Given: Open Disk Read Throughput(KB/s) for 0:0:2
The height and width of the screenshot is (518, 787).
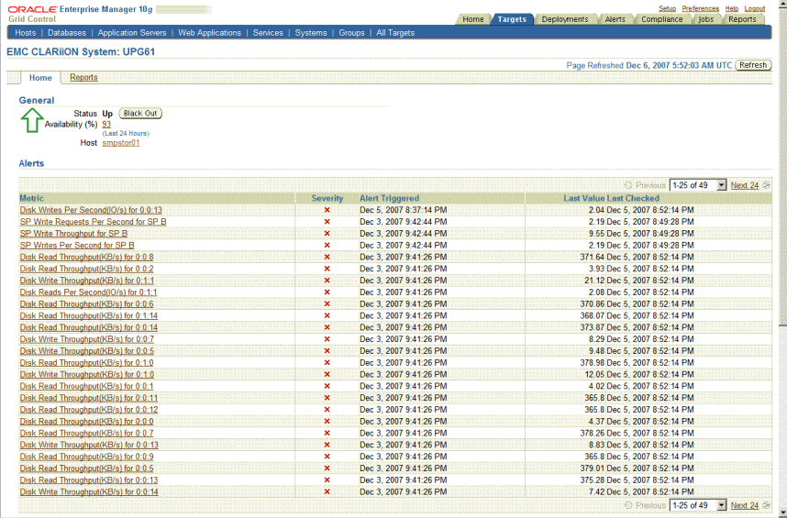Looking at the screenshot, I should (x=87, y=269).
